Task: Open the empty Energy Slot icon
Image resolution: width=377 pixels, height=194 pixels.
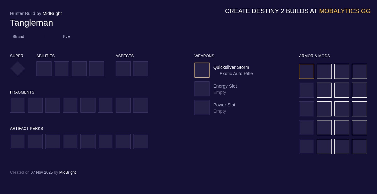Action: pos(202,89)
